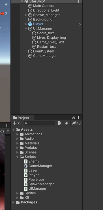Open Search by Label filter

(x=67, y=123)
